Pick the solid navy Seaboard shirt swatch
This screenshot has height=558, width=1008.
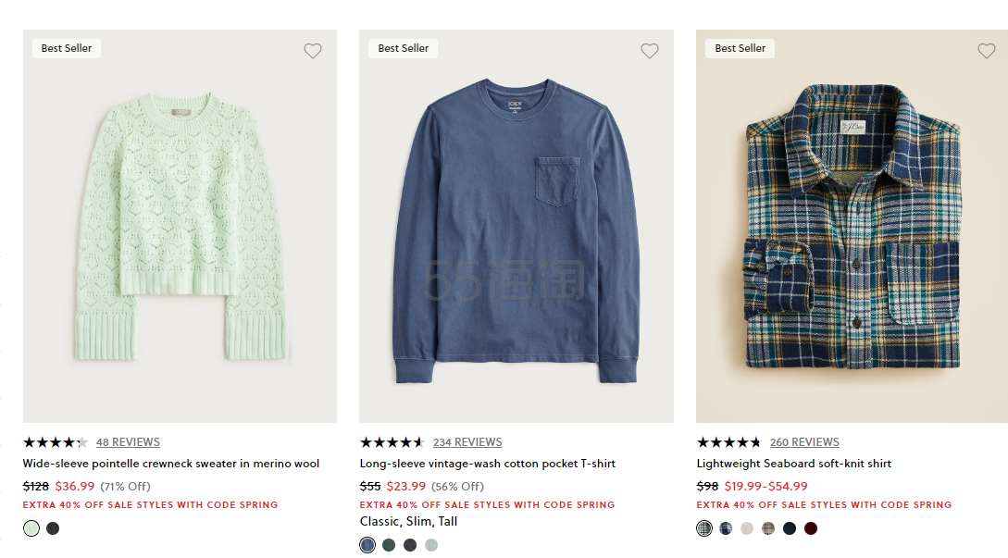coord(790,528)
